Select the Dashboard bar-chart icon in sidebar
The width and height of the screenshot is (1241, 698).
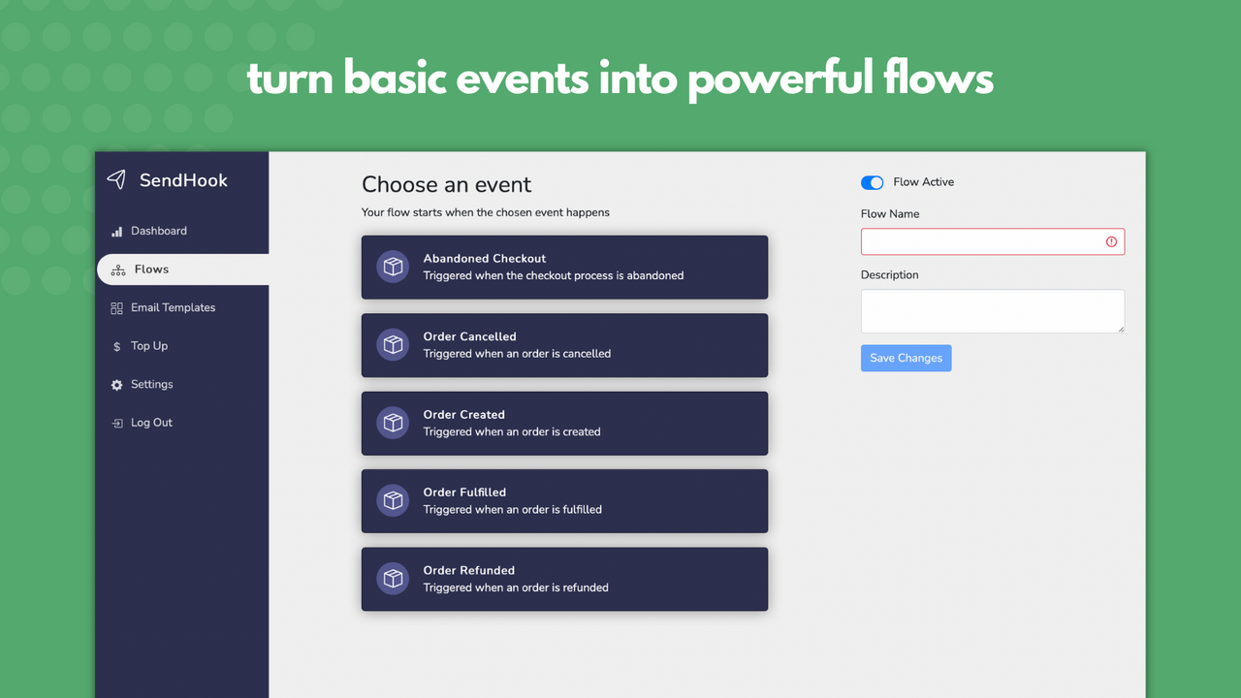pyautogui.click(x=116, y=230)
